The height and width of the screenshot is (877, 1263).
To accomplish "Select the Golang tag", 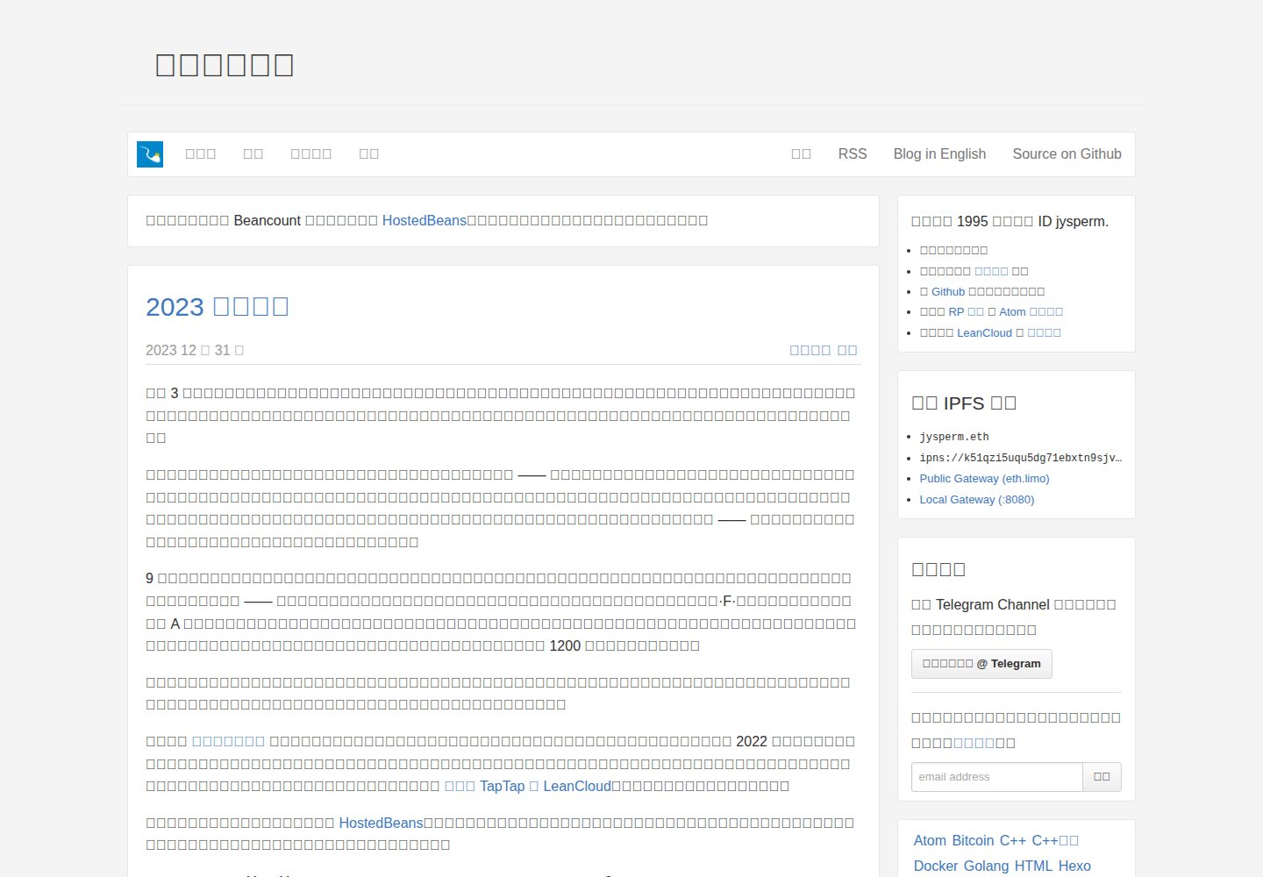I will tap(987, 866).
